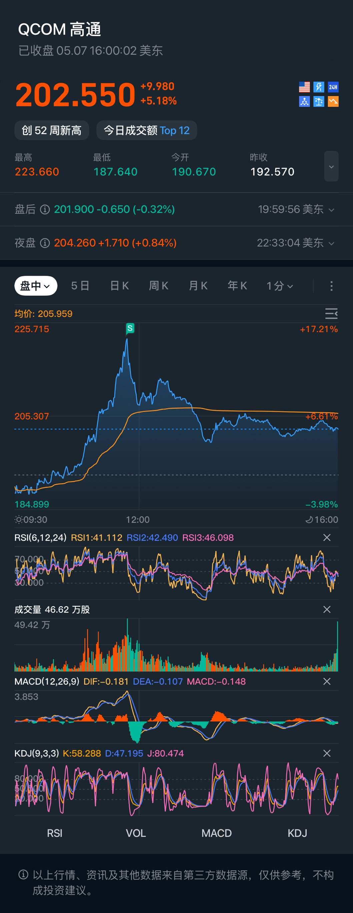The height and width of the screenshot is (913, 353).
Task: Tap the orange downward trend icon
Action: coord(333,102)
